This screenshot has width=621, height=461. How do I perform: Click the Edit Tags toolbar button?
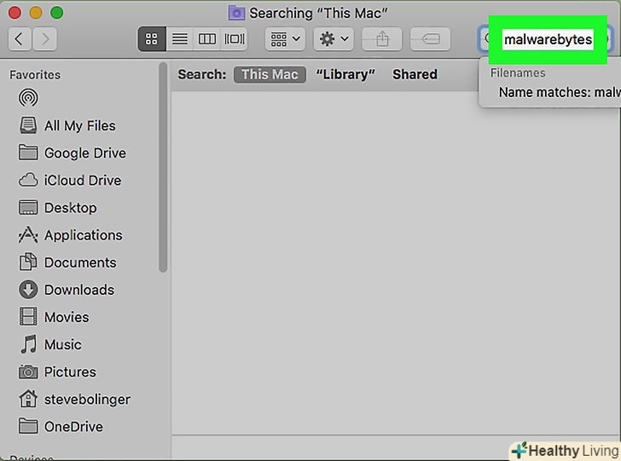[x=430, y=39]
